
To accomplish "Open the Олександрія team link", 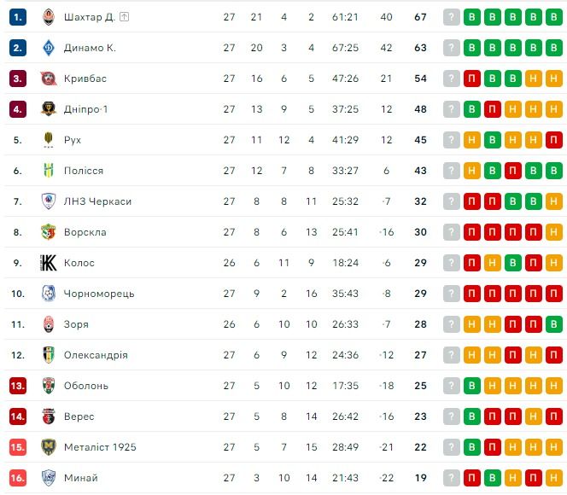I will pos(96,355).
